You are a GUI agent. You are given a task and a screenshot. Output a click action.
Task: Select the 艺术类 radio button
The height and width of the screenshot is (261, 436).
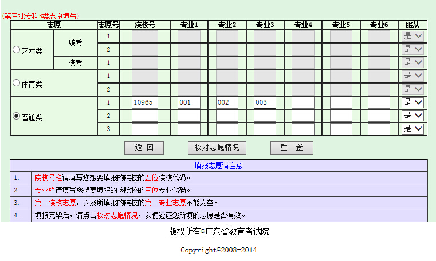coord(17,50)
